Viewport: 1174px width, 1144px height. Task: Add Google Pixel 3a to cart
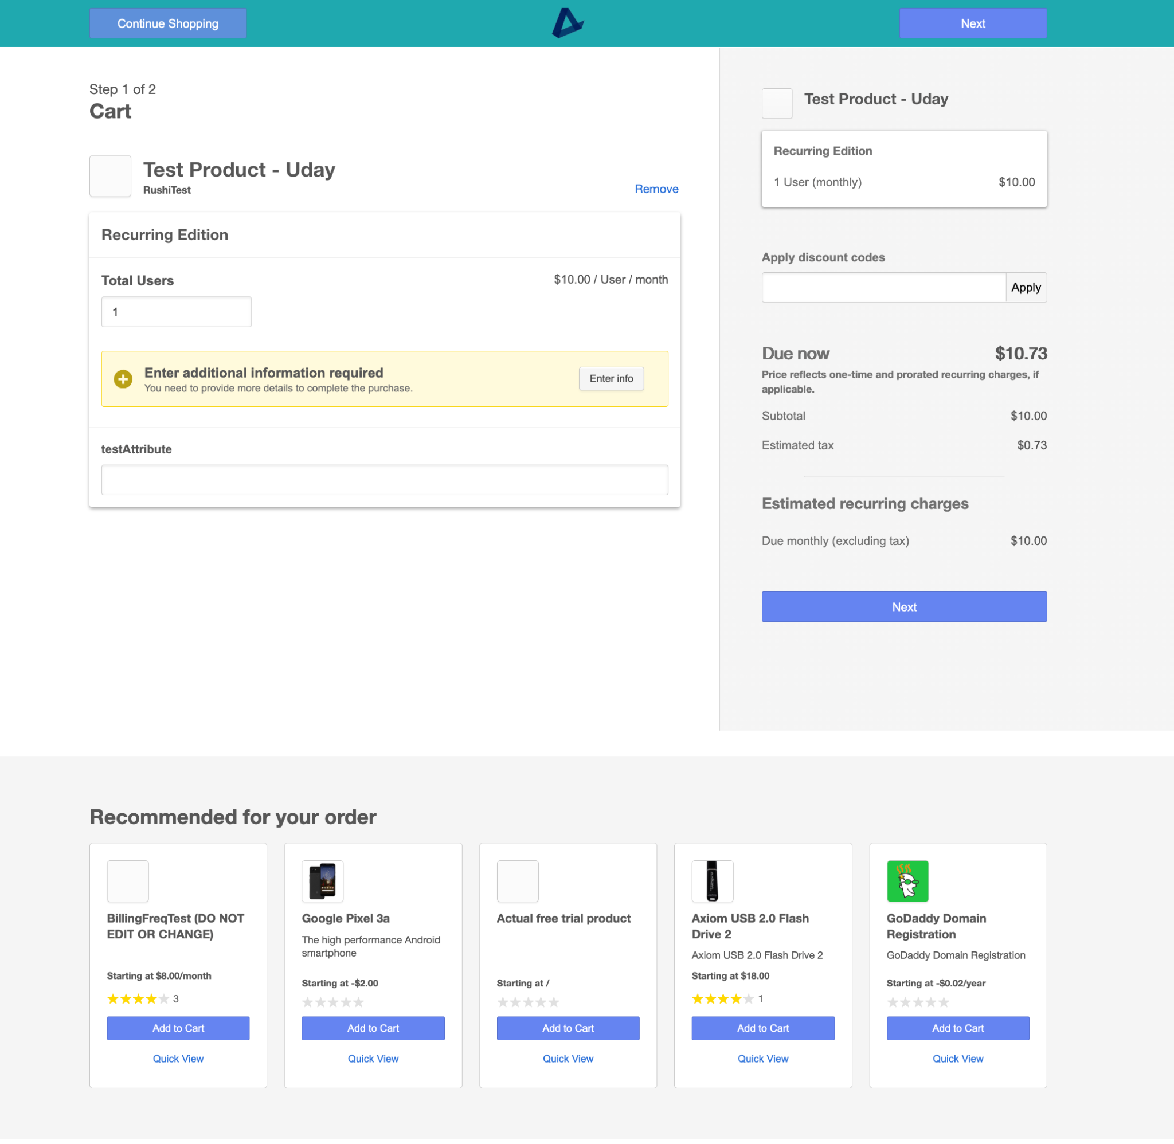(373, 1029)
